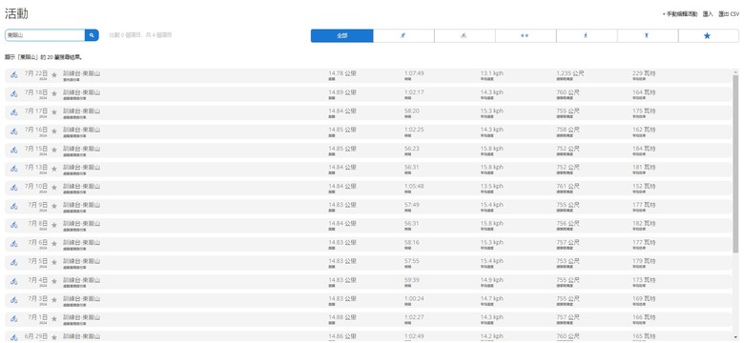744x343 pixels.
Task: Toggle favorite star on 7月15日 row
Action: point(54,150)
